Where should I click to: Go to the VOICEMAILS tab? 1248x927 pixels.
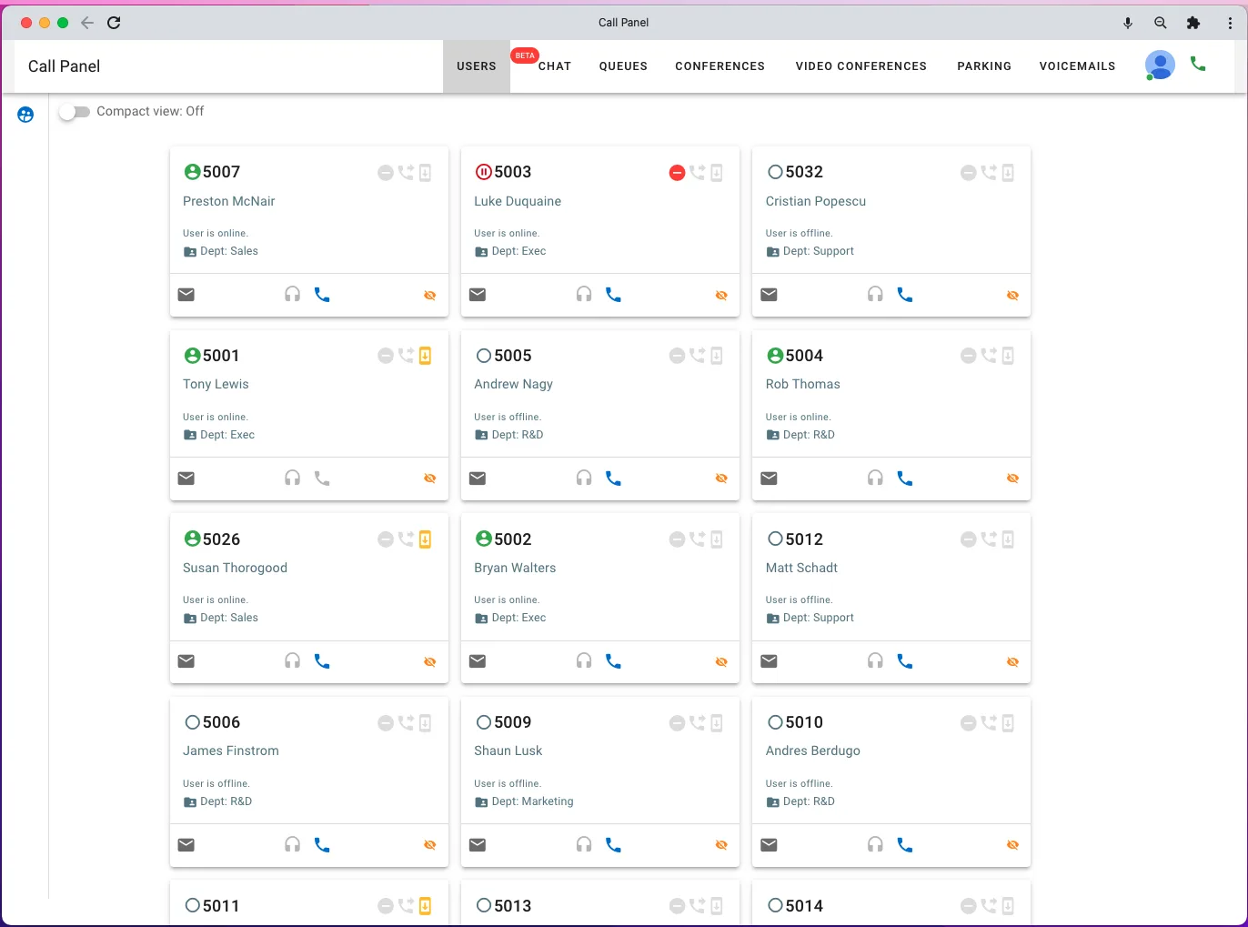1077,66
